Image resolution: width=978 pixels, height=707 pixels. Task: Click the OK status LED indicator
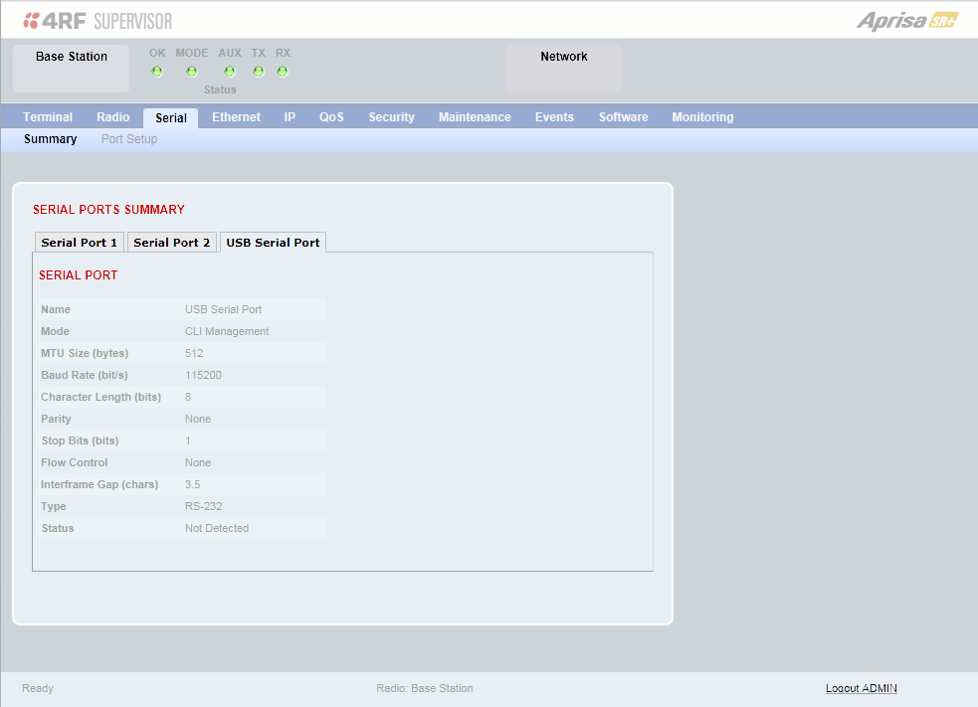[x=157, y=72]
